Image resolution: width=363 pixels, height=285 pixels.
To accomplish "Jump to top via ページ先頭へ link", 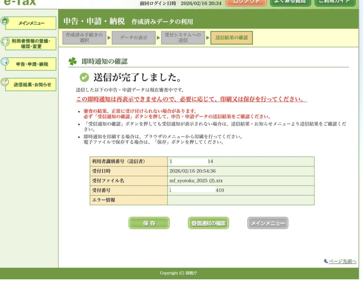I will (x=342, y=261).
